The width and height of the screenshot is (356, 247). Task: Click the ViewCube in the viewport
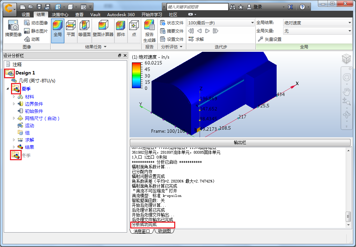(x=346, y=59)
